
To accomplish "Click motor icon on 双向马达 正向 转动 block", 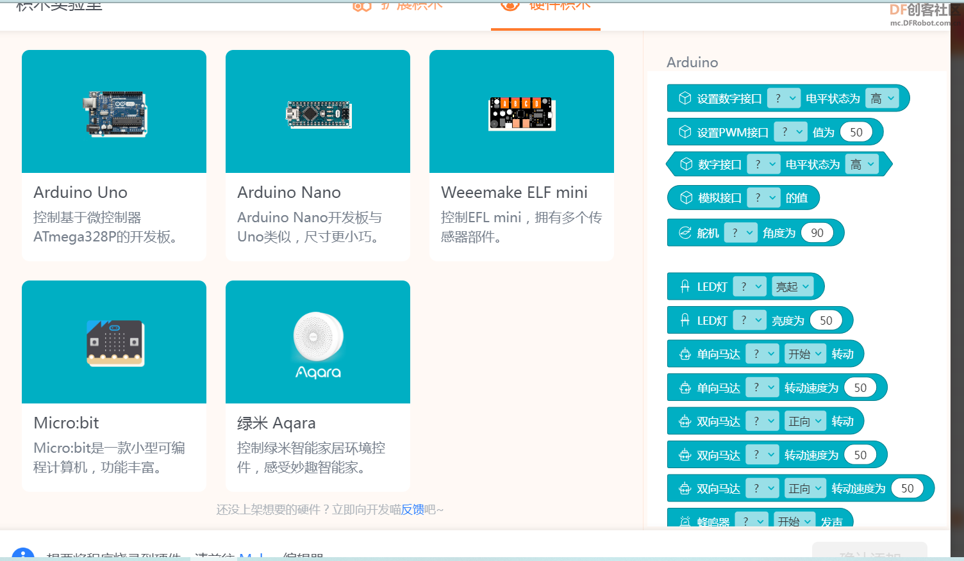I will point(685,421).
